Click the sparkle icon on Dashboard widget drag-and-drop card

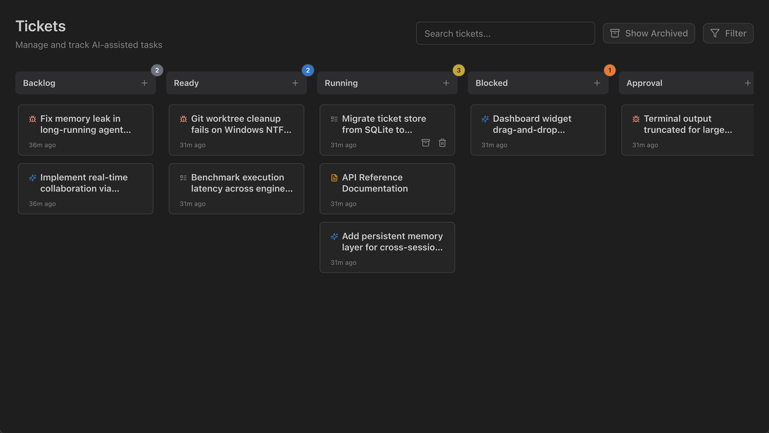(484, 118)
